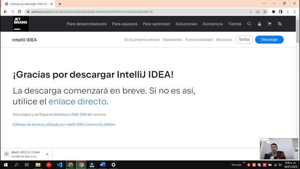Share this page using the share icon
Image resolution: width=300 pixels, height=169 pixels.
pyautogui.click(x=257, y=12)
